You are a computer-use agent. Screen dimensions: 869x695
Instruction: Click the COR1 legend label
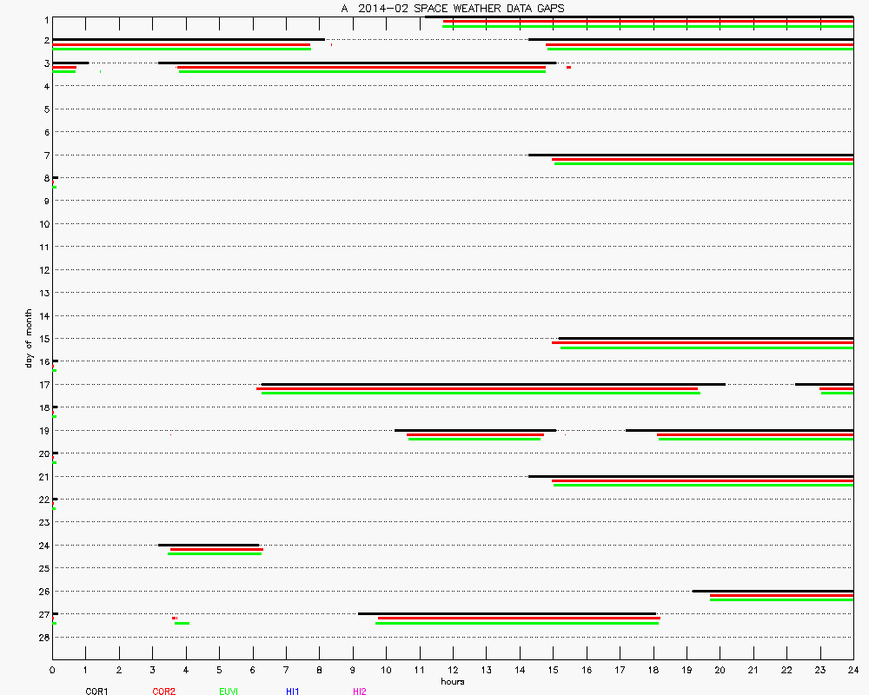pos(96,692)
